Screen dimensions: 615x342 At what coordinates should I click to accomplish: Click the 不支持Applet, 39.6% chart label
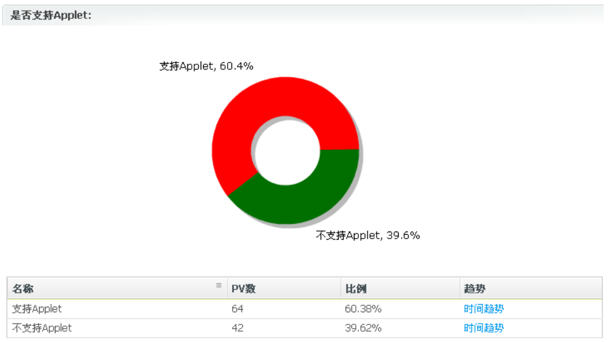coord(368,235)
